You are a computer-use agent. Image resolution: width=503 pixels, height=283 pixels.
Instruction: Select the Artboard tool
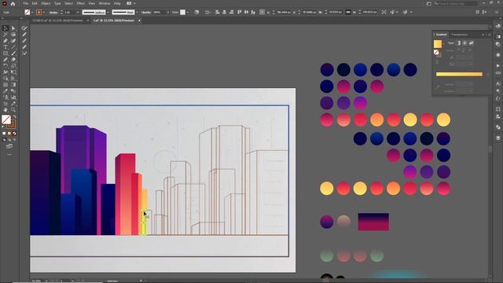[6, 104]
